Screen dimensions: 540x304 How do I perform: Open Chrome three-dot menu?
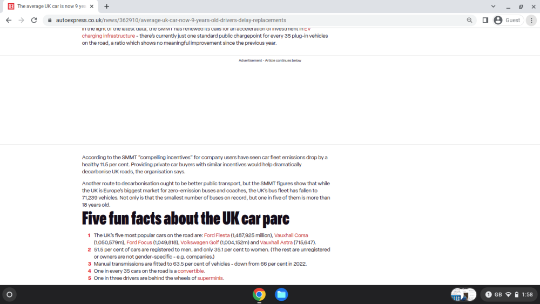pyautogui.click(x=531, y=21)
